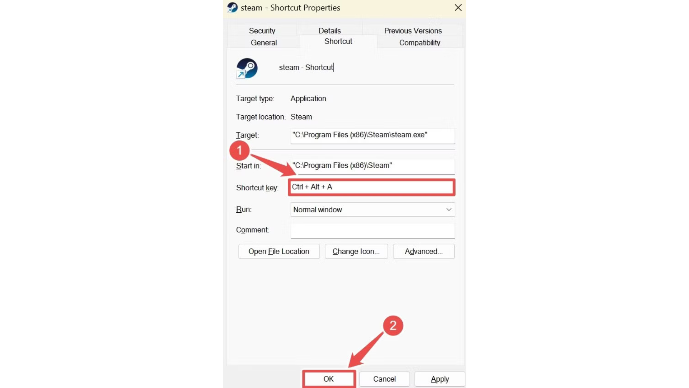
Task: Click the Steam icon in the title bar
Action: tap(232, 8)
